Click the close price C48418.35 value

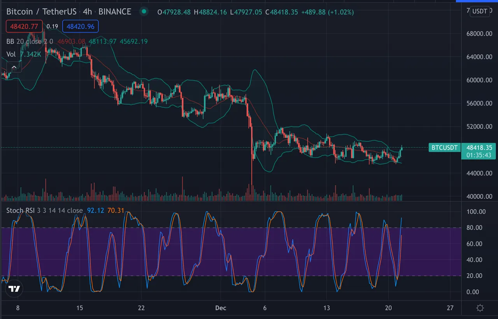(x=282, y=12)
